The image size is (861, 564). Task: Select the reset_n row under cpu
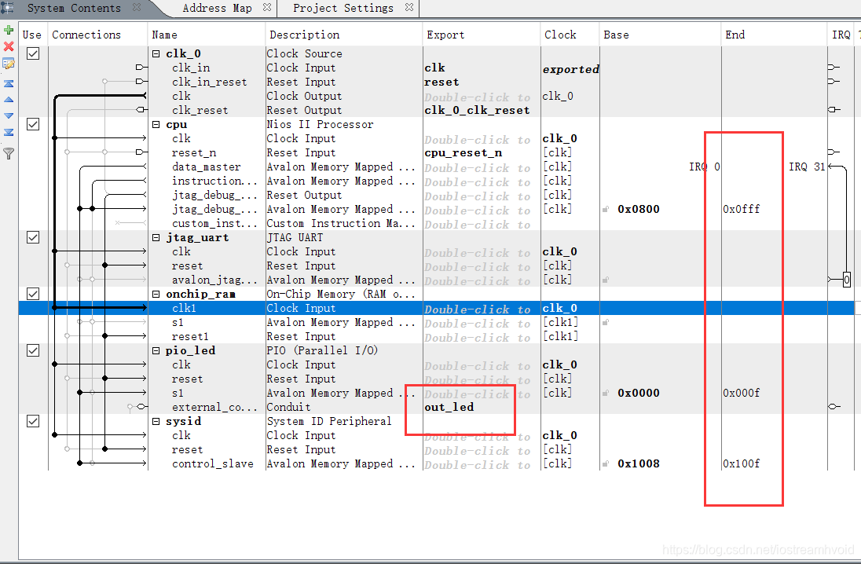194,152
